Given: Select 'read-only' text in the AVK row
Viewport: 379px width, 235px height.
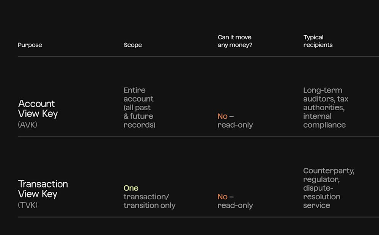Looking at the screenshot, I should pyautogui.click(x=235, y=125).
